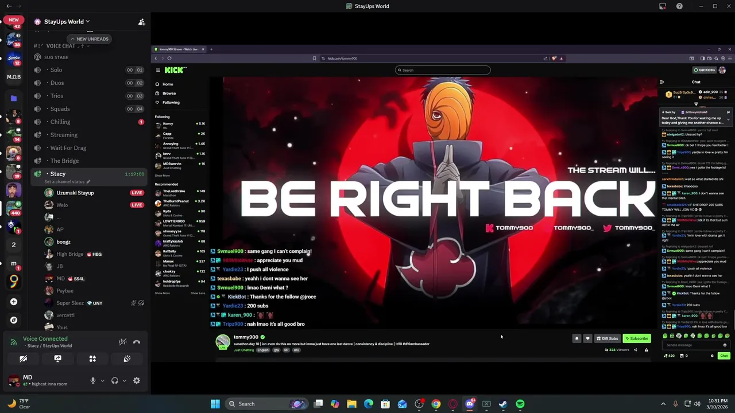This screenshot has height=413, width=735.
Task: Toggle Kick sidebar hamburger menu
Action: [x=158, y=70]
